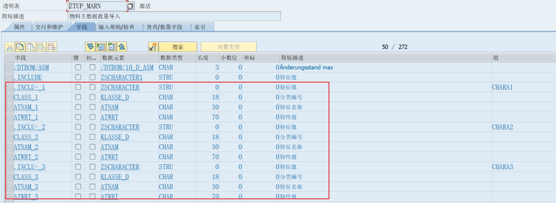Click the Expand all includes icon

pyautogui.click(x=90, y=47)
